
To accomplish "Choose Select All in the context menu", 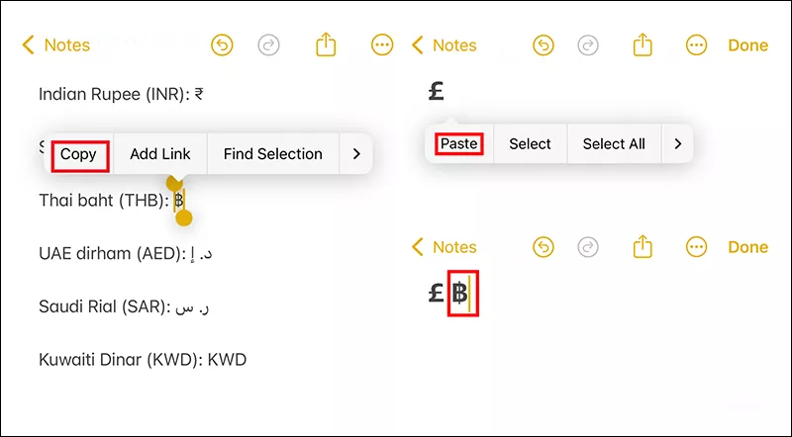I will point(614,143).
